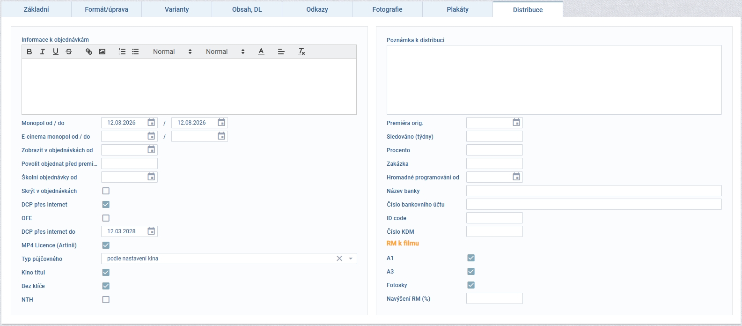Screen dimensions: 742x326
Task: Open the text alignment dropdown
Action: pos(281,52)
